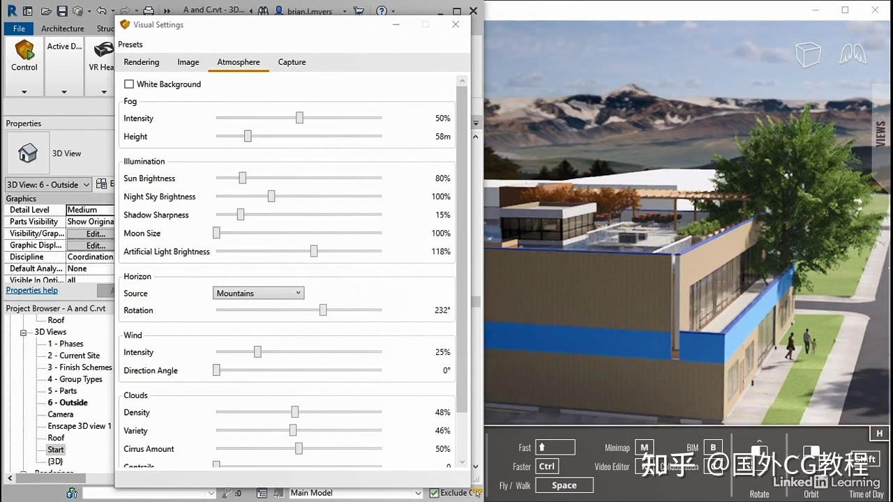Open the Horizon Source Mountains dropdown
The image size is (893, 502).
(x=258, y=294)
